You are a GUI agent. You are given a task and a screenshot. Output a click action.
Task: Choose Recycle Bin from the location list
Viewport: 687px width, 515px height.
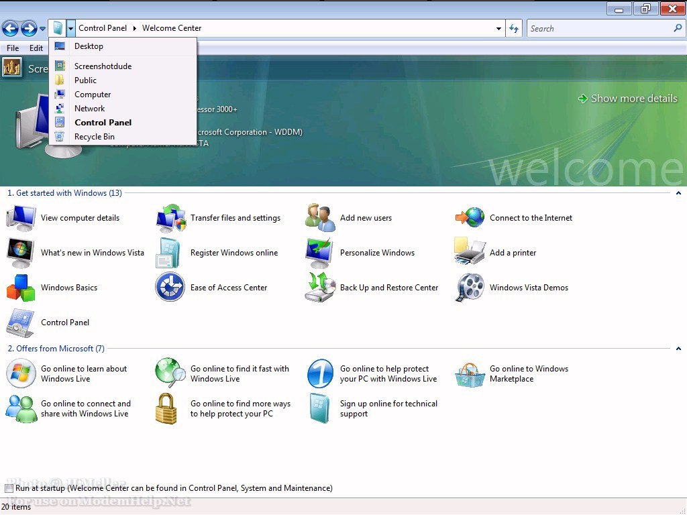(x=123, y=137)
